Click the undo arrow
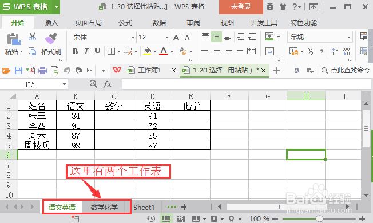Viewport: 373px width, 223px height. [x=67, y=71]
